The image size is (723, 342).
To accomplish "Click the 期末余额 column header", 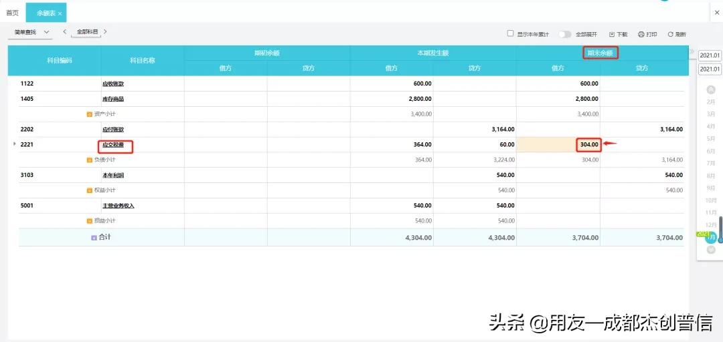I will (x=600, y=53).
